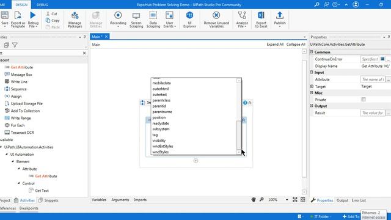This screenshot has width=391, height=220.
Task: Run Debug File
Action: 33,20
